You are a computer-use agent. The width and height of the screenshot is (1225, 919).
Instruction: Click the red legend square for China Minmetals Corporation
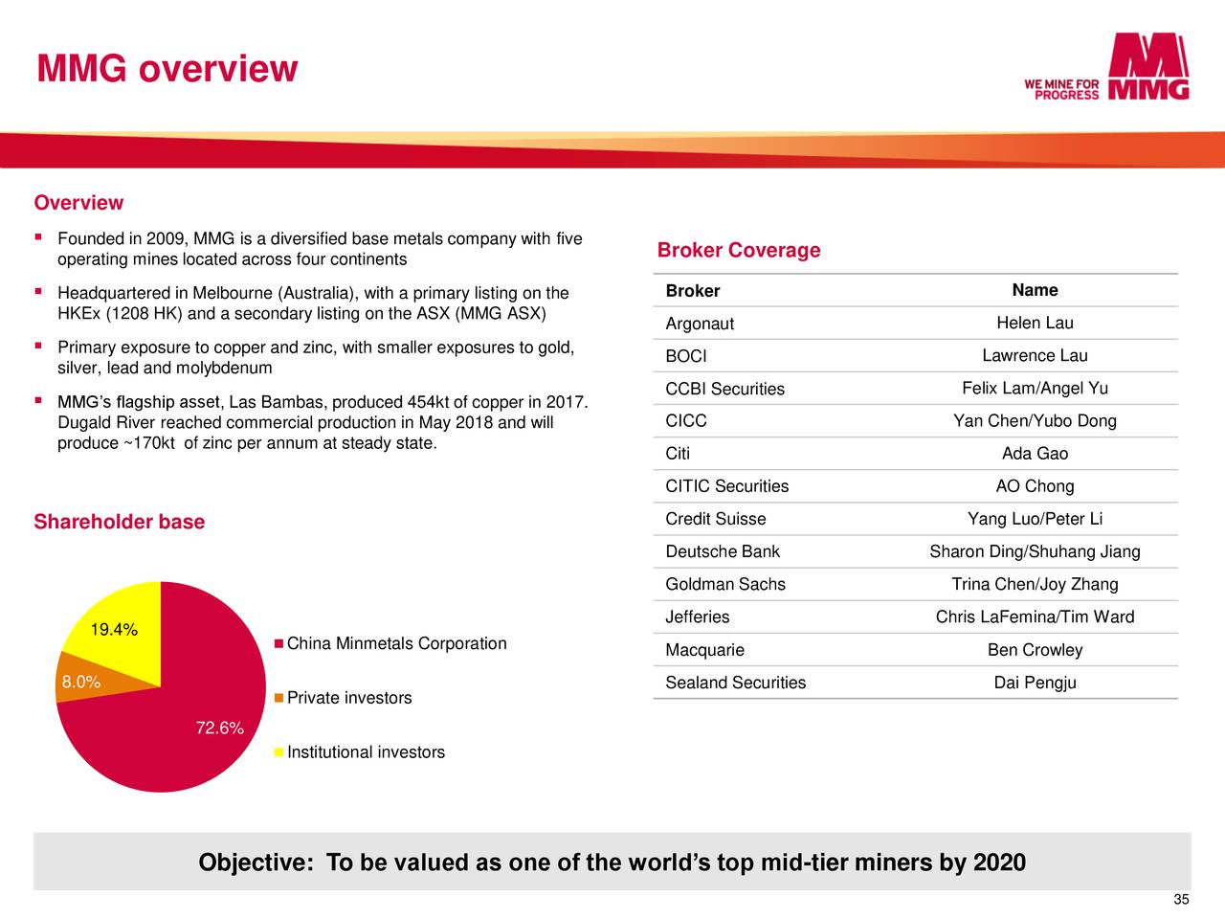(x=278, y=642)
